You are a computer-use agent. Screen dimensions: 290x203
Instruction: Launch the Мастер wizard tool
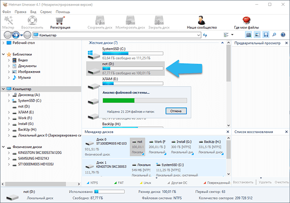(x=8, y=22)
